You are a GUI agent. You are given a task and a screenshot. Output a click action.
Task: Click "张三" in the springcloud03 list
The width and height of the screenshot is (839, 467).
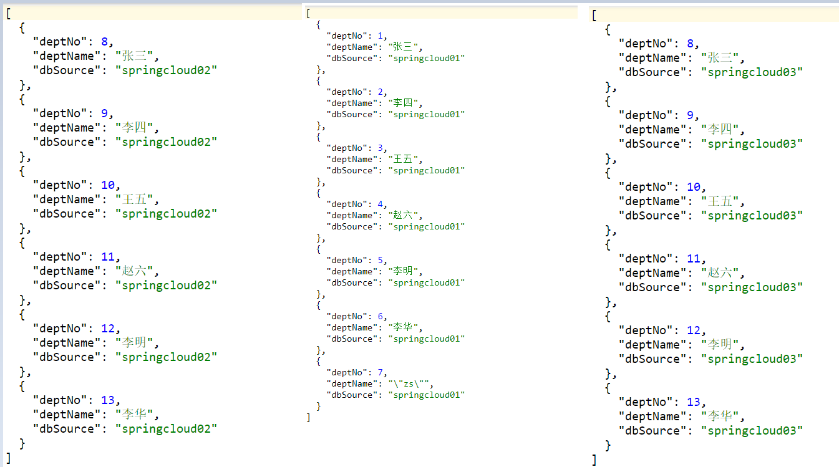[x=720, y=58]
